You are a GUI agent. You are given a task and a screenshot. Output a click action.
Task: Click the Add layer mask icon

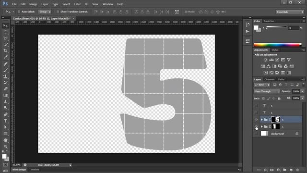point(272,170)
